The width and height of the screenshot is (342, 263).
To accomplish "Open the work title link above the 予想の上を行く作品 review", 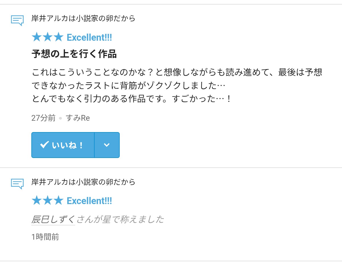I will (83, 19).
